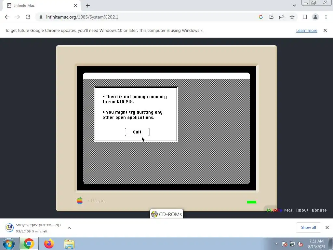This screenshot has width=333, height=250.
Task: Open the tab search dropdown arrow
Action: click(x=294, y=6)
